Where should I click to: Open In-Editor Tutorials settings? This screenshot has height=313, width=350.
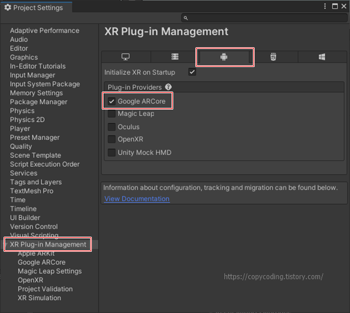click(x=38, y=66)
